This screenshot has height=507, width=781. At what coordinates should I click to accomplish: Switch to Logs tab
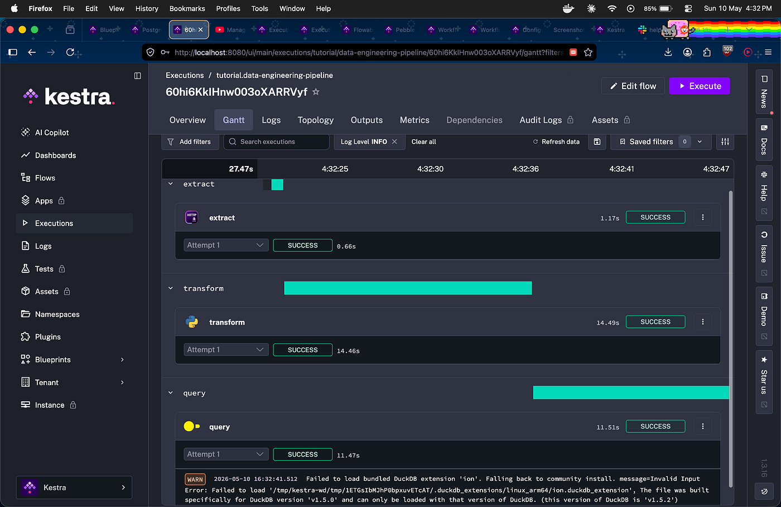click(271, 120)
